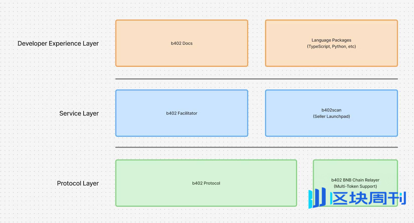The image size is (414, 223).
Task: Click the b402 Protocol text label
Action: click(206, 183)
